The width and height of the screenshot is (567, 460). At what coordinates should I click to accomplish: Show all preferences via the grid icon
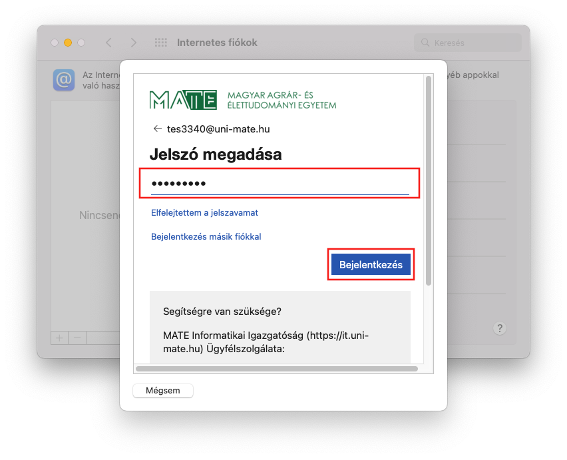[x=160, y=43]
